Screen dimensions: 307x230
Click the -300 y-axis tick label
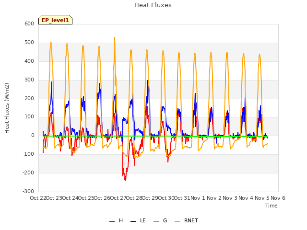[x=28, y=191]
